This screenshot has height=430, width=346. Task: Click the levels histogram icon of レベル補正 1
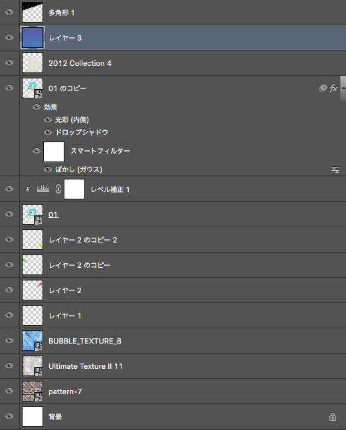[x=43, y=189]
